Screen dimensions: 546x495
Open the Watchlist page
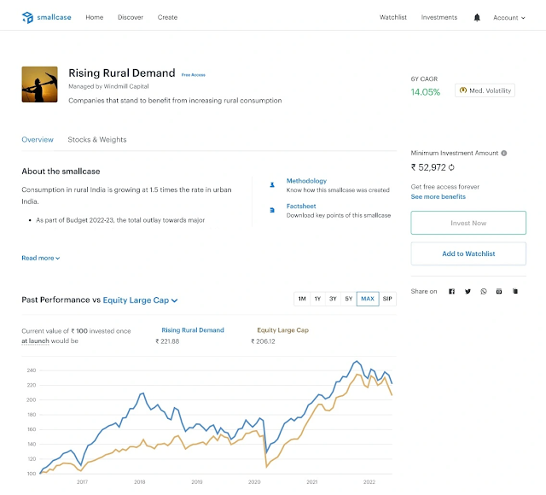click(x=393, y=17)
